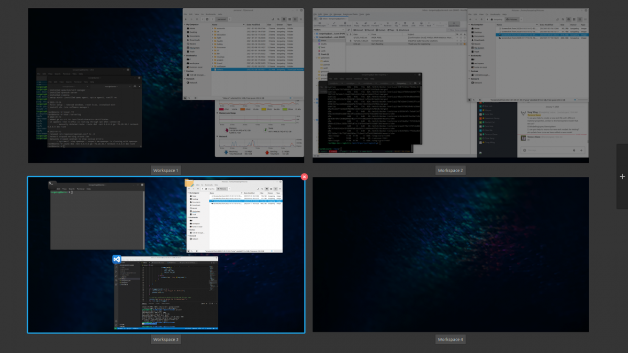Click the Extensions icon in VS Code
Viewport: 628px width, 353px height.
click(116, 280)
